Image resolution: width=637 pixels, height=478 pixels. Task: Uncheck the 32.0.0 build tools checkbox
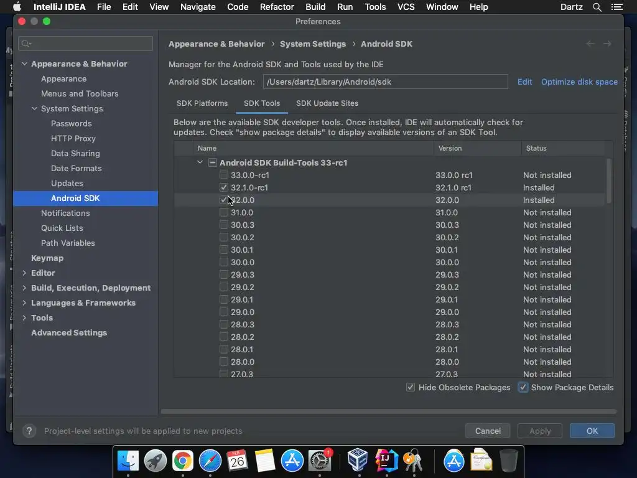coord(224,200)
